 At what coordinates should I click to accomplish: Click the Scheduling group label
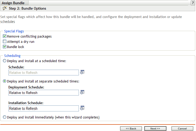[x=12, y=56]
